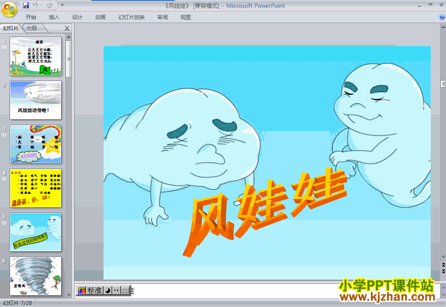The height and width of the screenshot is (307, 446).
Task: Click the animation star icon beside slide 4
Action: [x=4, y=179]
